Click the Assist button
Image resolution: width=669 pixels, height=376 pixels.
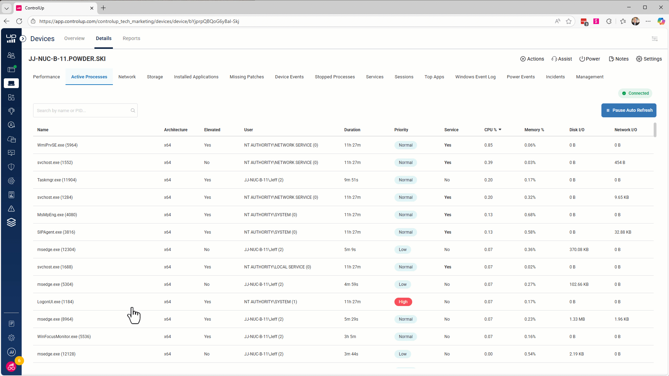[x=562, y=59]
